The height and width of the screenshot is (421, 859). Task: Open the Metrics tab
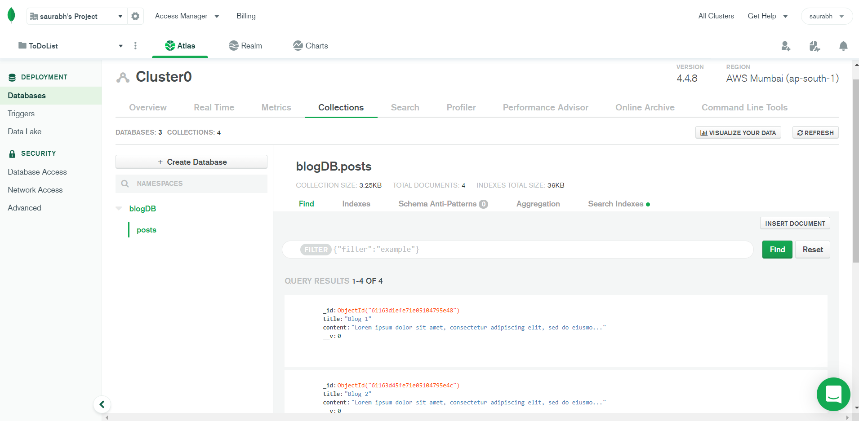pyautogui.click(x=276, y=108)
